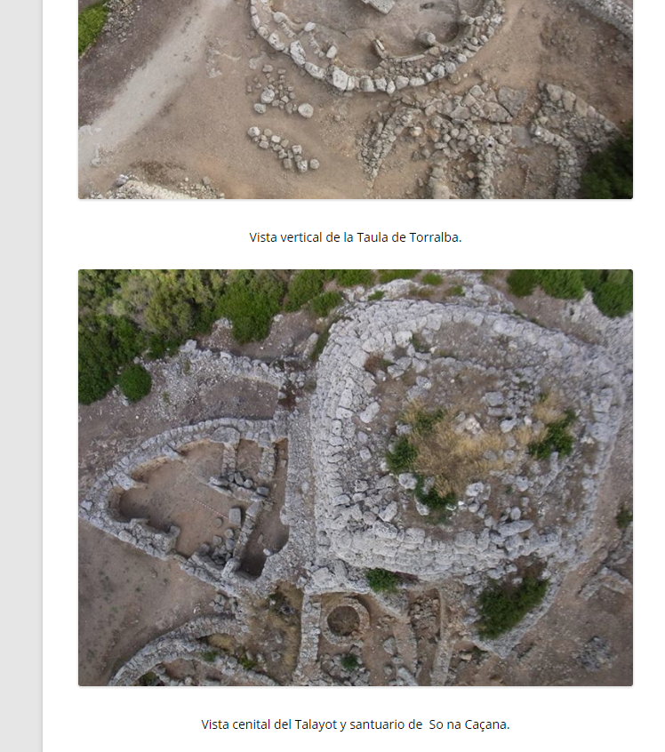Open the Taula de Torralba aerial photo

click(356, 100)
